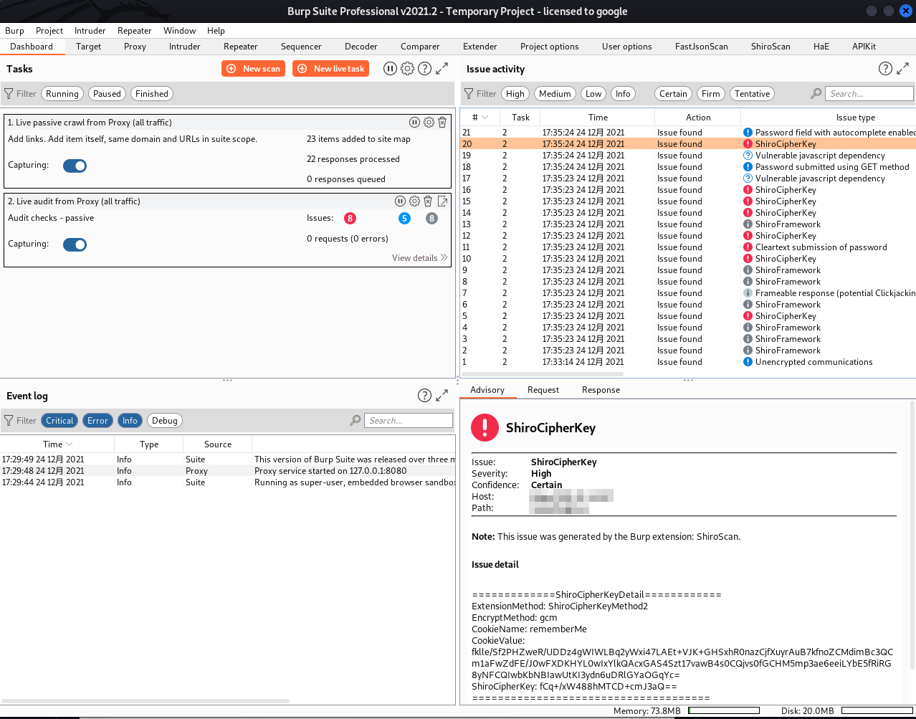
Task: Open the Decoder tab
Action: (361, 46)
